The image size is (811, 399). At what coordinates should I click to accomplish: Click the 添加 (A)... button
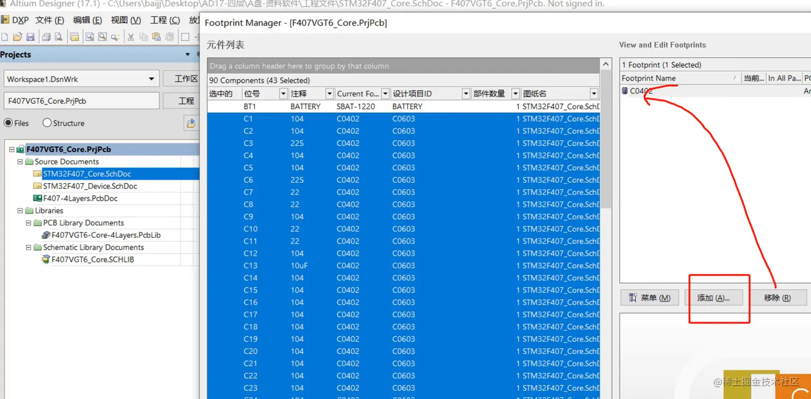click(x=713, y=298)
